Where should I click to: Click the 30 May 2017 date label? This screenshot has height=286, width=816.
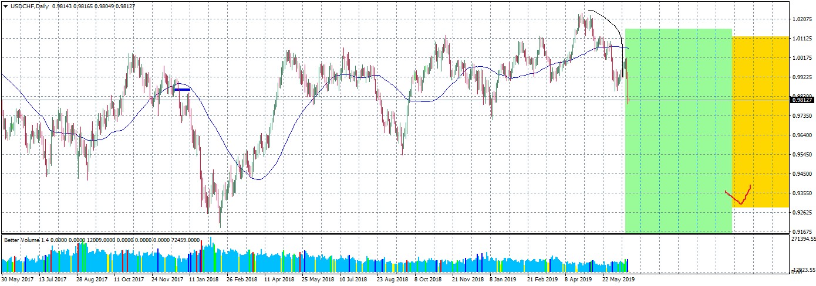point(16,280)
